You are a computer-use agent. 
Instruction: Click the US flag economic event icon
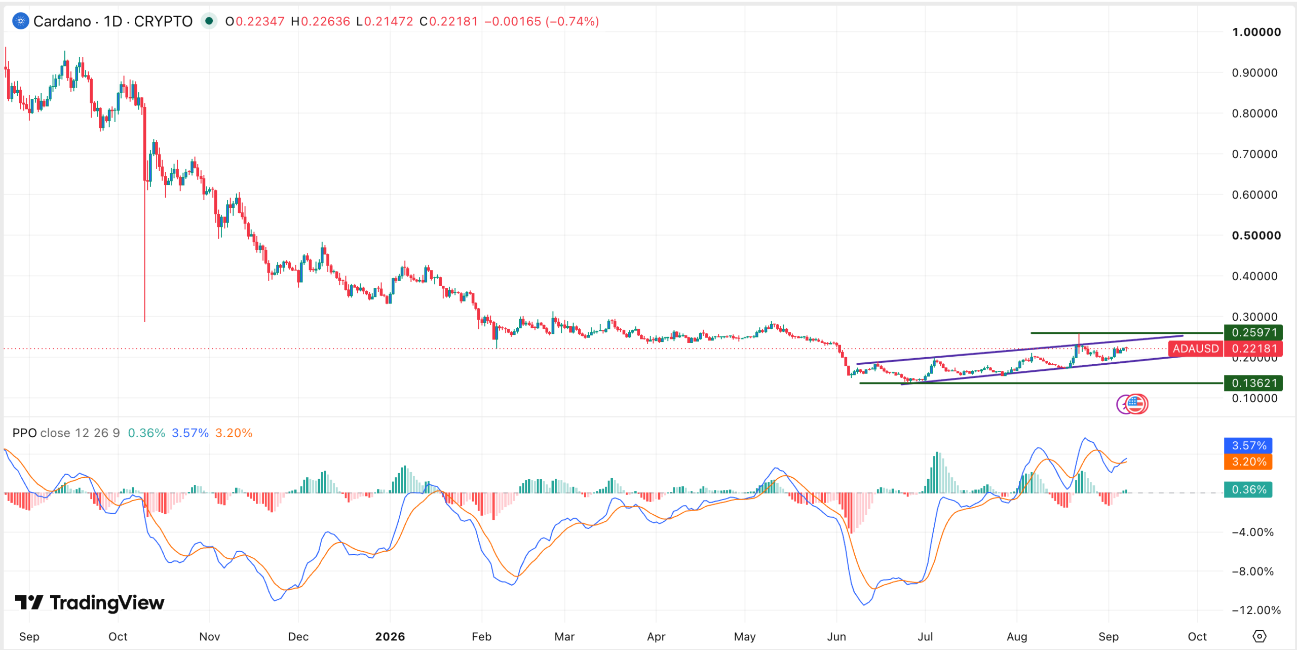pos(1136,404)
